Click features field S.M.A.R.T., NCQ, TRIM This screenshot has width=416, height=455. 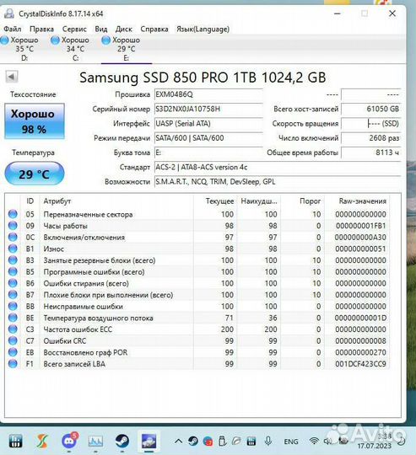click(x=278, y=182)
